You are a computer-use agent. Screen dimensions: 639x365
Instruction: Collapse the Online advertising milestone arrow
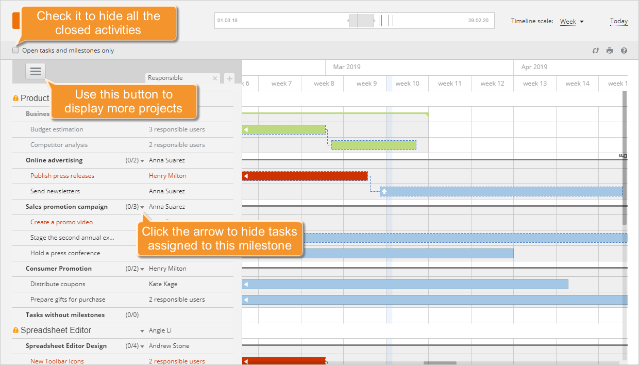[142, 160]
